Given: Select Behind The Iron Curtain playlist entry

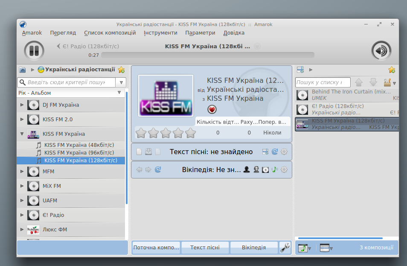Looking at the screenshot, I should click(347, 95).
